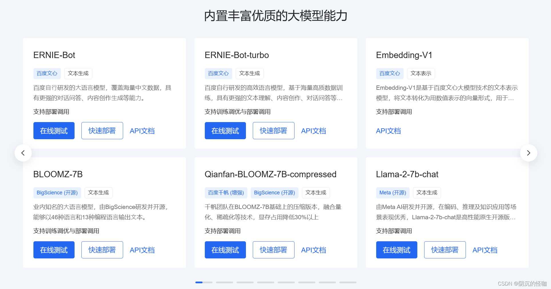Viewport: 551px width, 289px height.
Task: Click Meta (开源) tag
Action: [393, 193]
